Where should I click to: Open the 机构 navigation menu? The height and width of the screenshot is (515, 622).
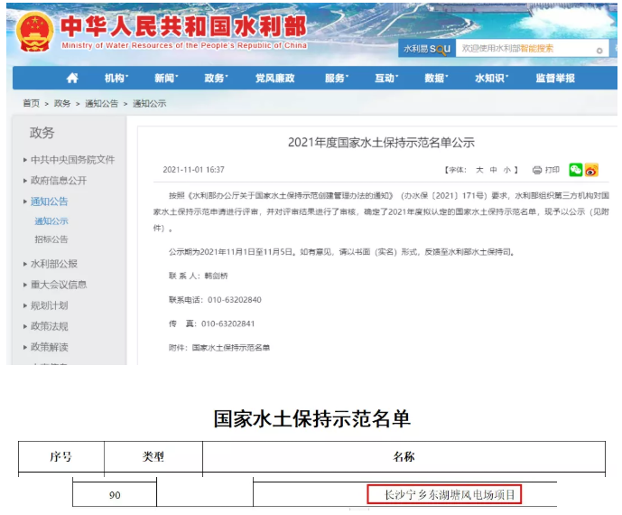point(116,79)
